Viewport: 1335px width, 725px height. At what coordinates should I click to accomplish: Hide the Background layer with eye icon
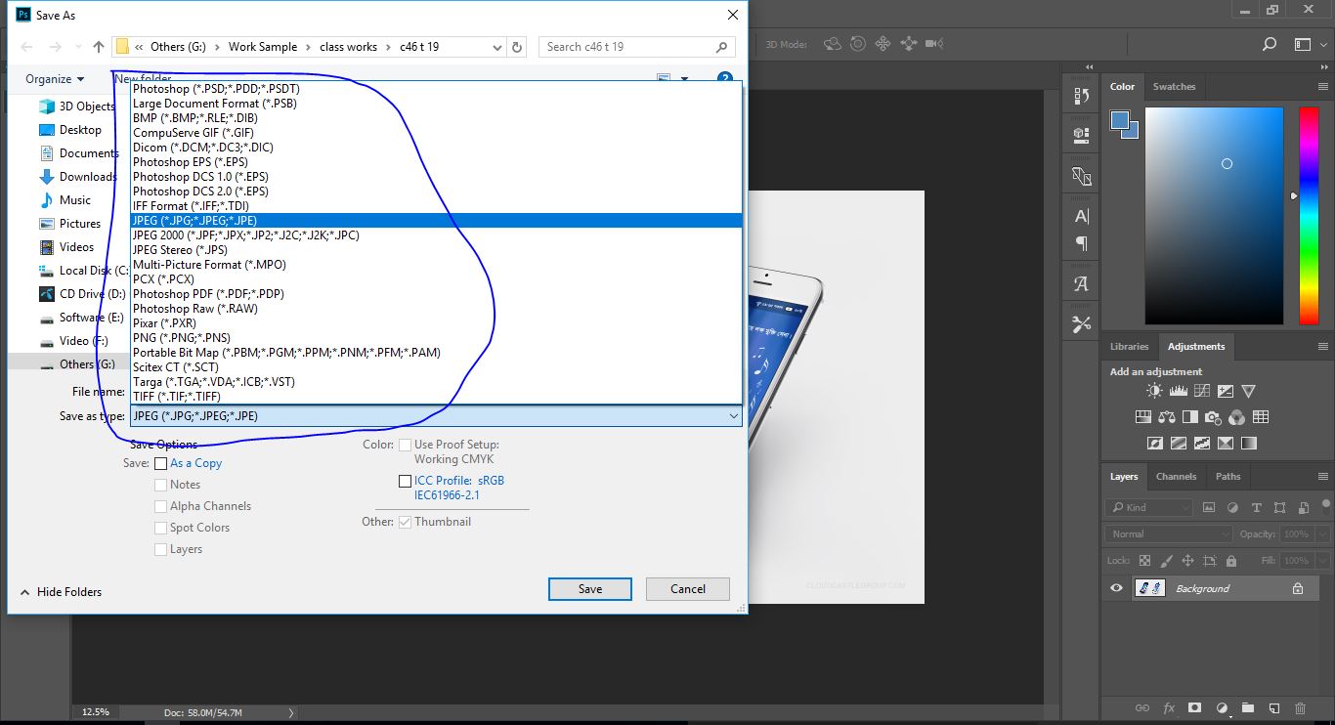[x=1116, y=588]
